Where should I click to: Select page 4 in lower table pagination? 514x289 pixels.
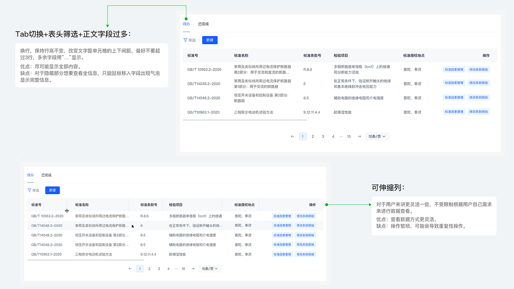pos(169,269)
